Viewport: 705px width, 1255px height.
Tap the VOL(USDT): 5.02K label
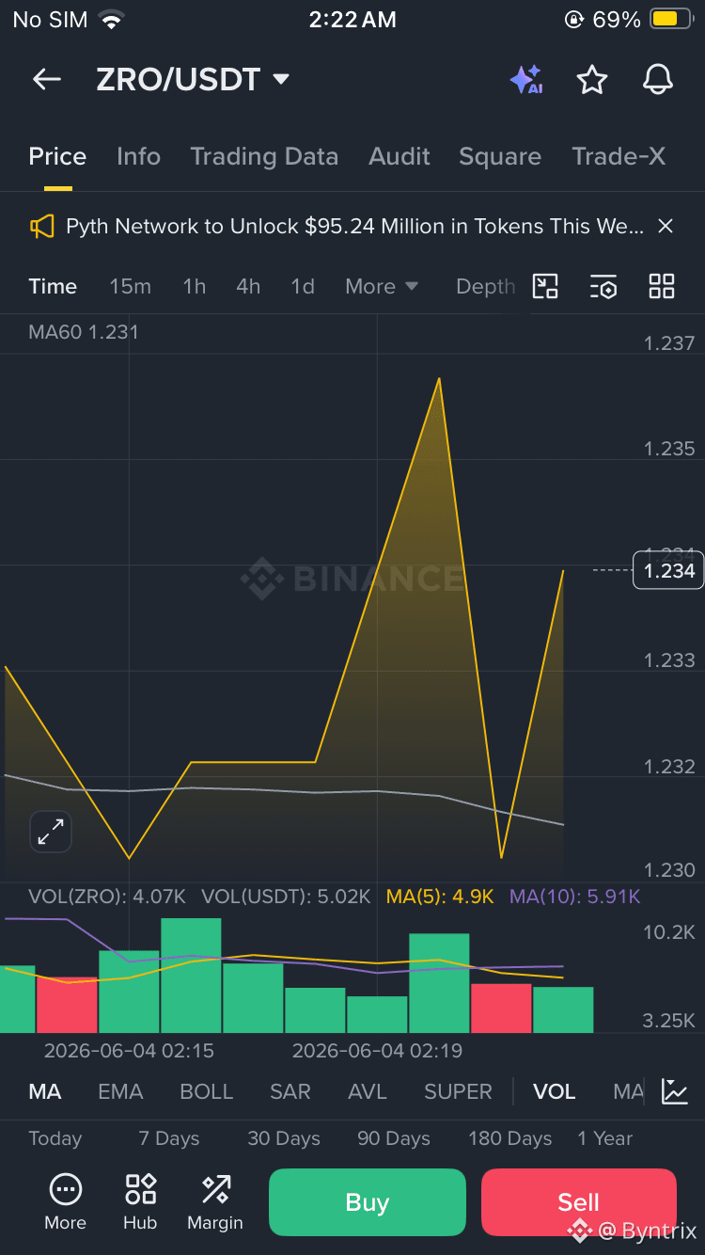pos(286,897)
